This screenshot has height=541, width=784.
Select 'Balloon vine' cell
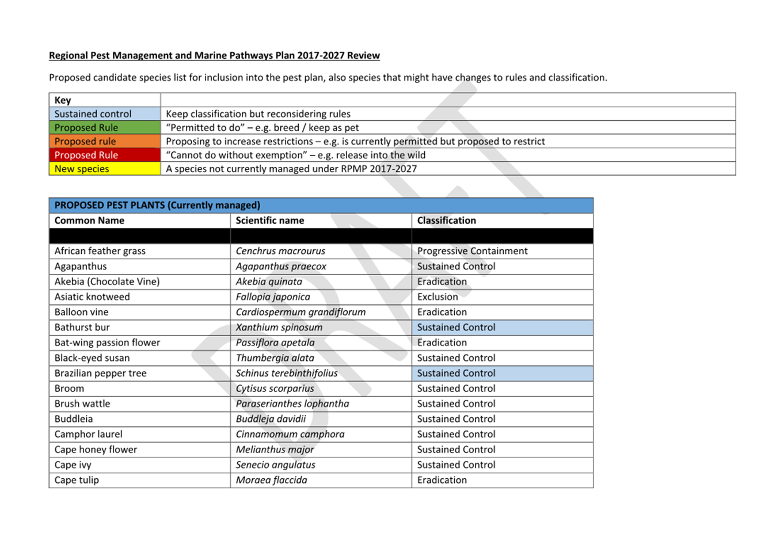pyautogui.click(x=140, y=312)
